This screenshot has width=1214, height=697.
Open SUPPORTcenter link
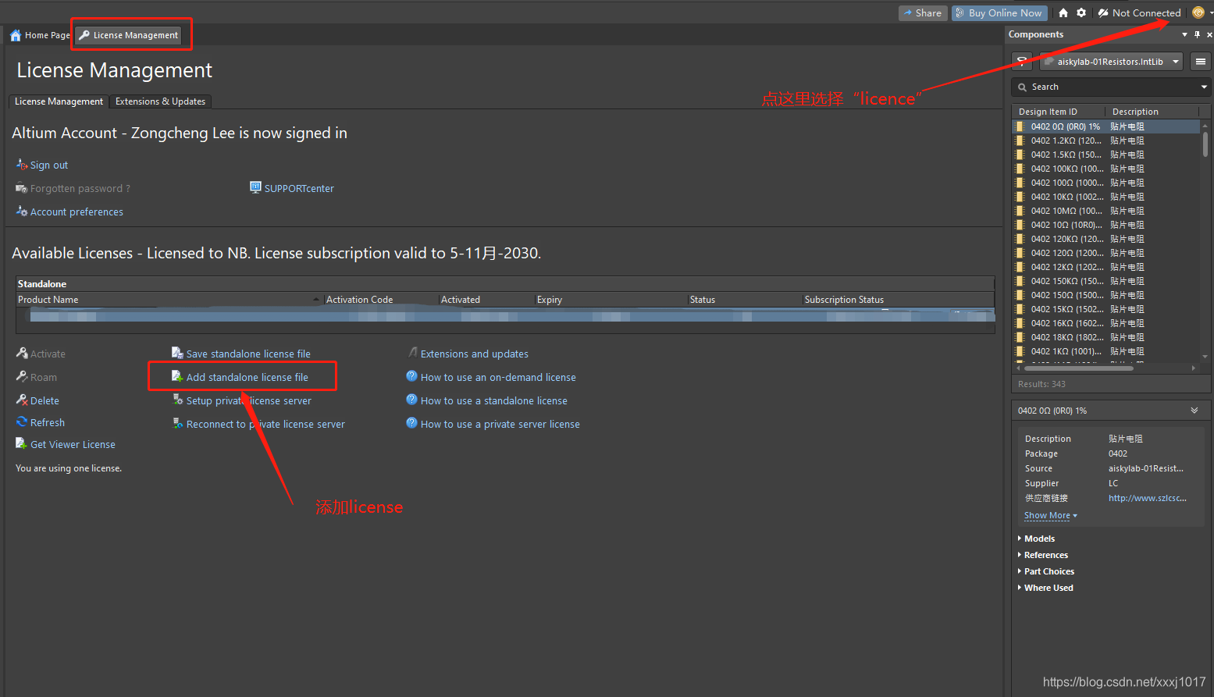point(299,188)
